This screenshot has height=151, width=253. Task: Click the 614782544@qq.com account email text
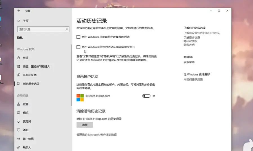(x=98, y=96)
